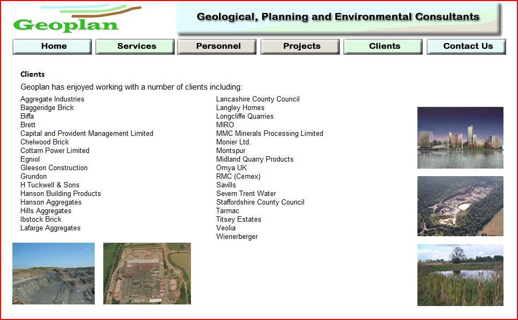Select the Clients navigation button
Screen dimensions: 518x320
(x=383, y=46)
